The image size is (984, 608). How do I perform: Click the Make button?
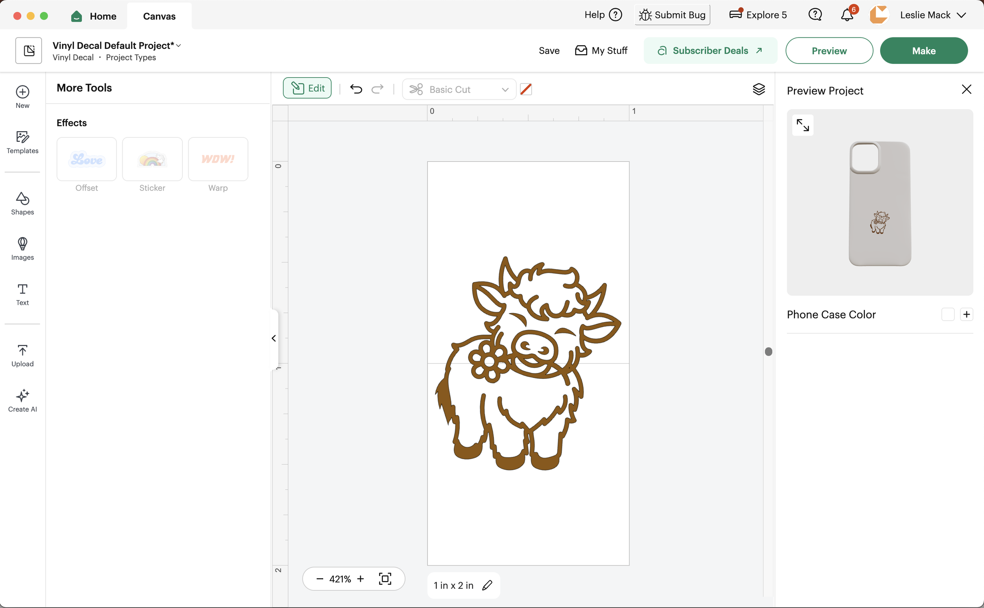(x=923, y=50)
